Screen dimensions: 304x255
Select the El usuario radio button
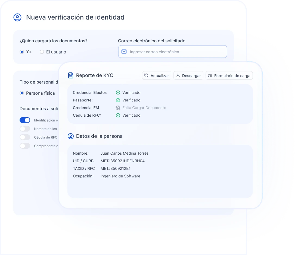click(42, 52)
